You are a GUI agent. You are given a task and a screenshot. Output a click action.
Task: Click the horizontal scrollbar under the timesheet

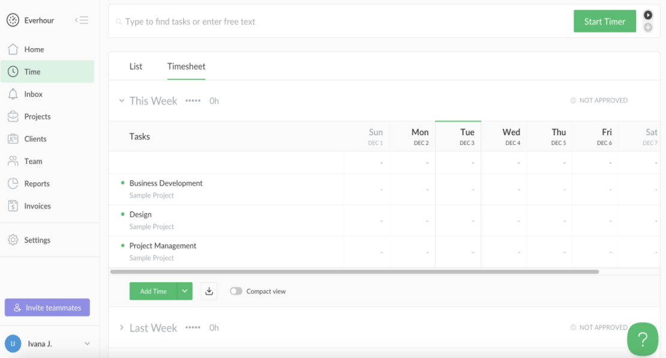[x=354, y=272]
